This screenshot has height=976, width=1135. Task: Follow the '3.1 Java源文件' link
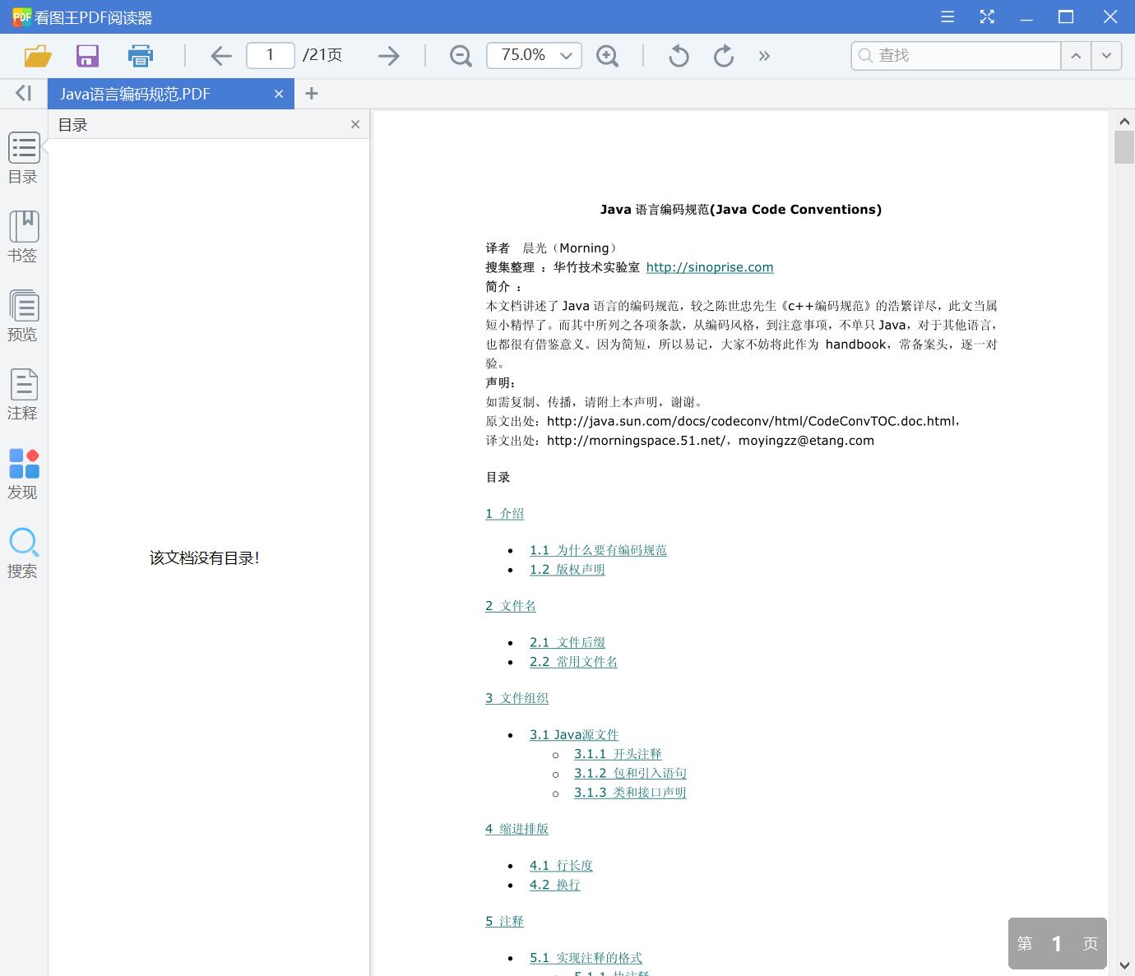coord(574,734)
